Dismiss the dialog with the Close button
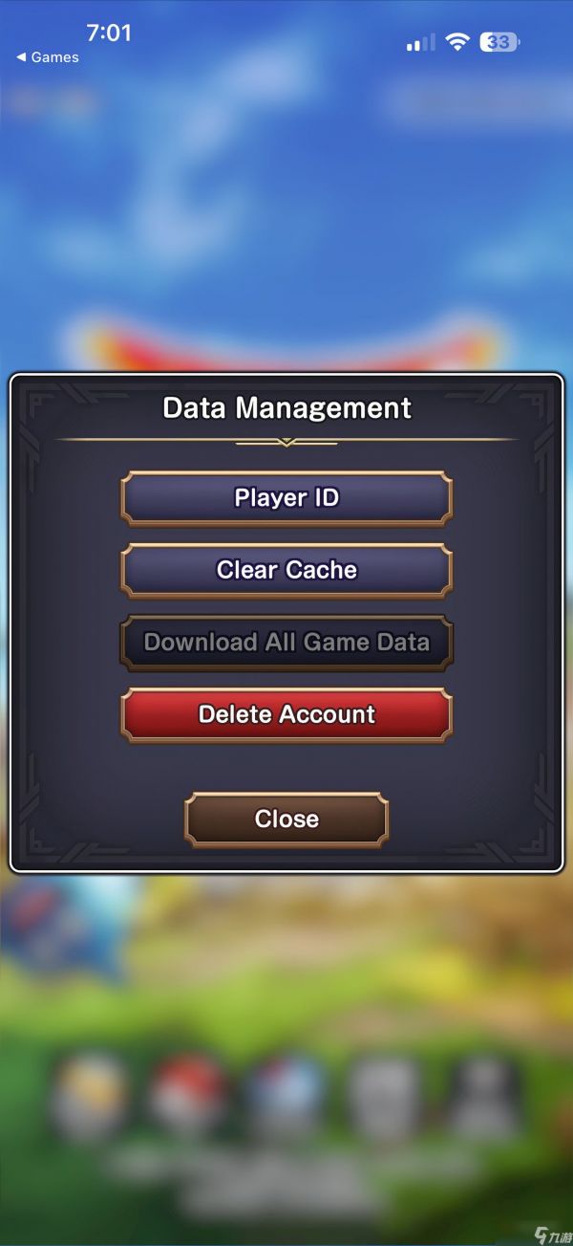Image resolution: width=573 pixels, height=1246 pixels. coord(286,820)
